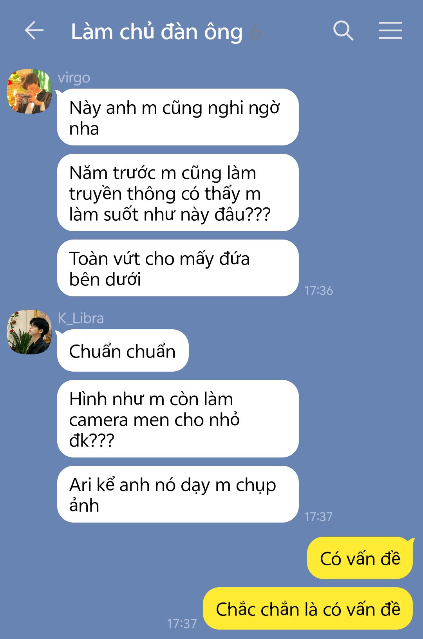Tap the 17:36 timestamp
This screenshot has height=639, width=423.
tap(318, 290)
